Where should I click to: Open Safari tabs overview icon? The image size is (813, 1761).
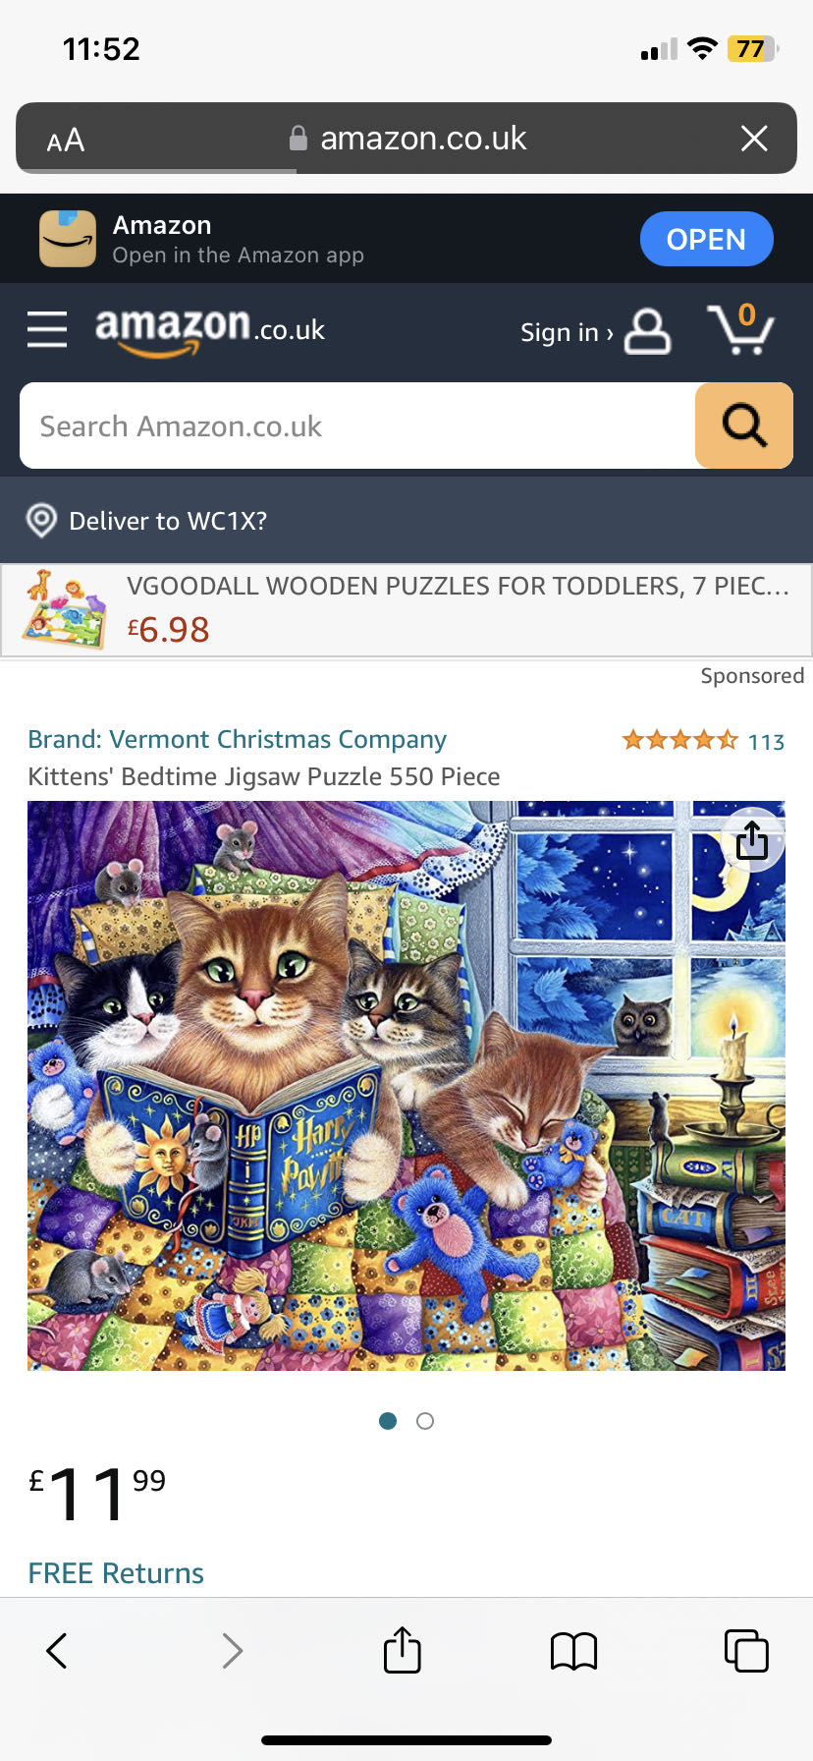tap(746, 1650)
